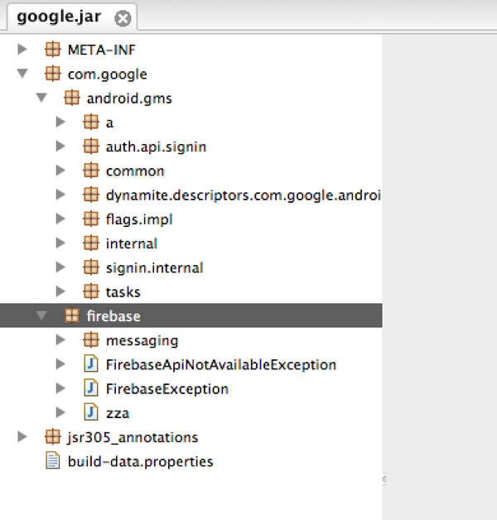Click the auth.api.signin package icon
This screenshot has width=497, height=520.
click(91, 147)
